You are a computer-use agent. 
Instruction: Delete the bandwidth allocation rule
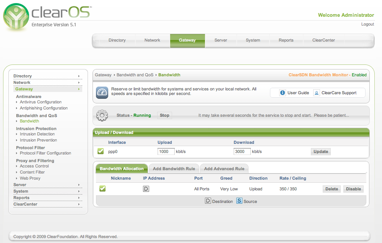332,189
